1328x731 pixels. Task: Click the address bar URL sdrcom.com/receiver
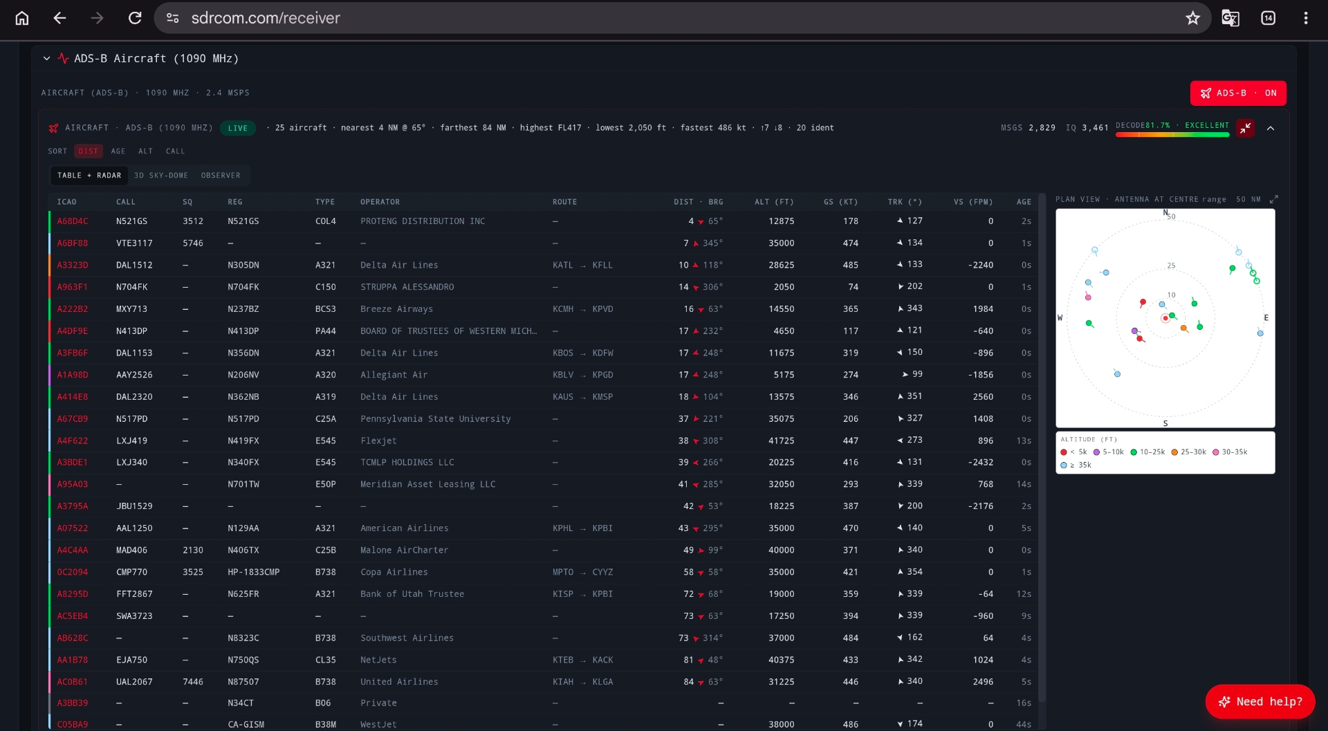266,18
